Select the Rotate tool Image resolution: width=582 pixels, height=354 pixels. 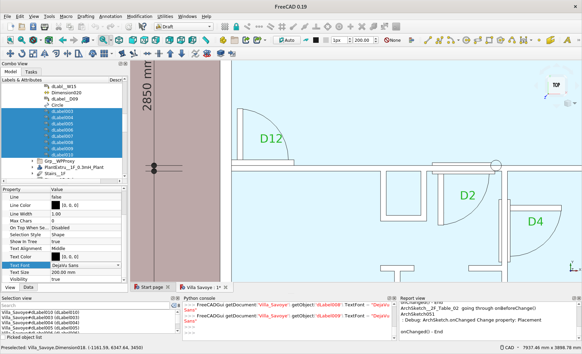(x=21, y=54)
